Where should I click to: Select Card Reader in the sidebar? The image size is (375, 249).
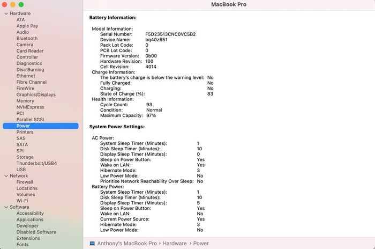[30, 51]
